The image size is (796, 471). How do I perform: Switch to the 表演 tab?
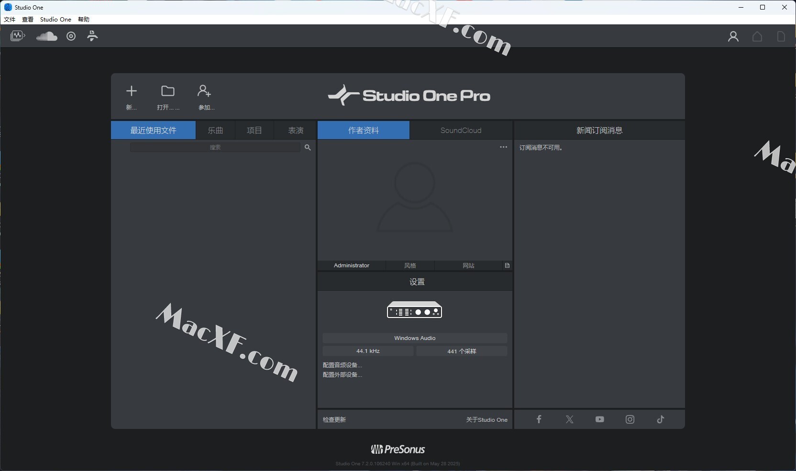(296, 130)
